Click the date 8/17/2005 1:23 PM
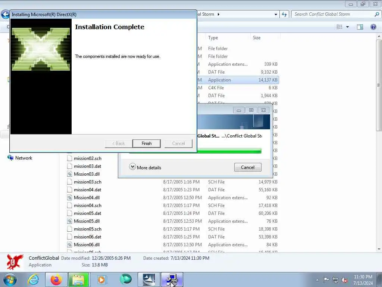 (x=181, y=189)
